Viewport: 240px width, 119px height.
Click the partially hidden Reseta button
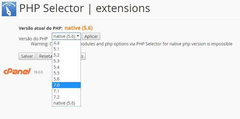coord(44,56)
